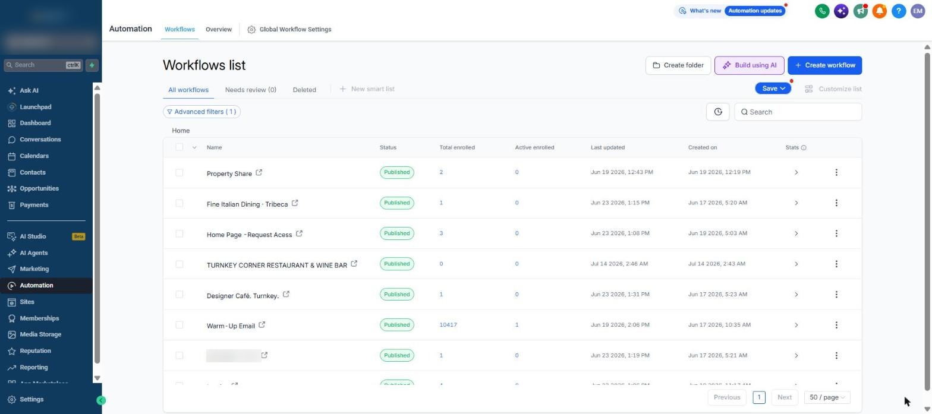Open external link icon for Warm-Up Email
The height and width of the screenshot is (414, 932).
point(262,325)
